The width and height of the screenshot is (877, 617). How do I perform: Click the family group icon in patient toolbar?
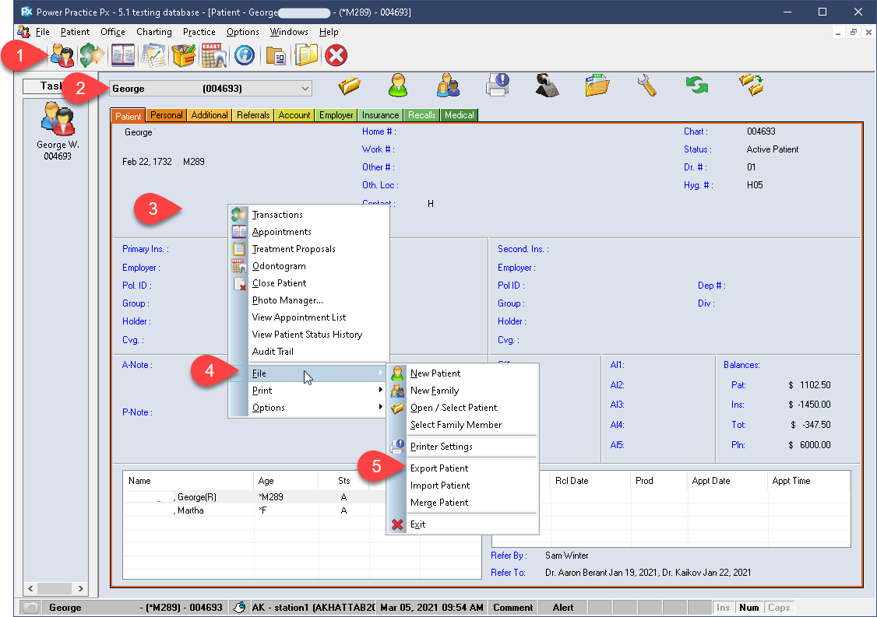tap(448, 86)
